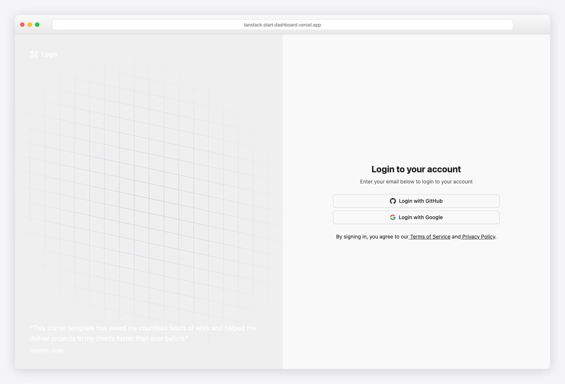Log in with GitHub button
565x384 pixels.
tap(416, 201)
